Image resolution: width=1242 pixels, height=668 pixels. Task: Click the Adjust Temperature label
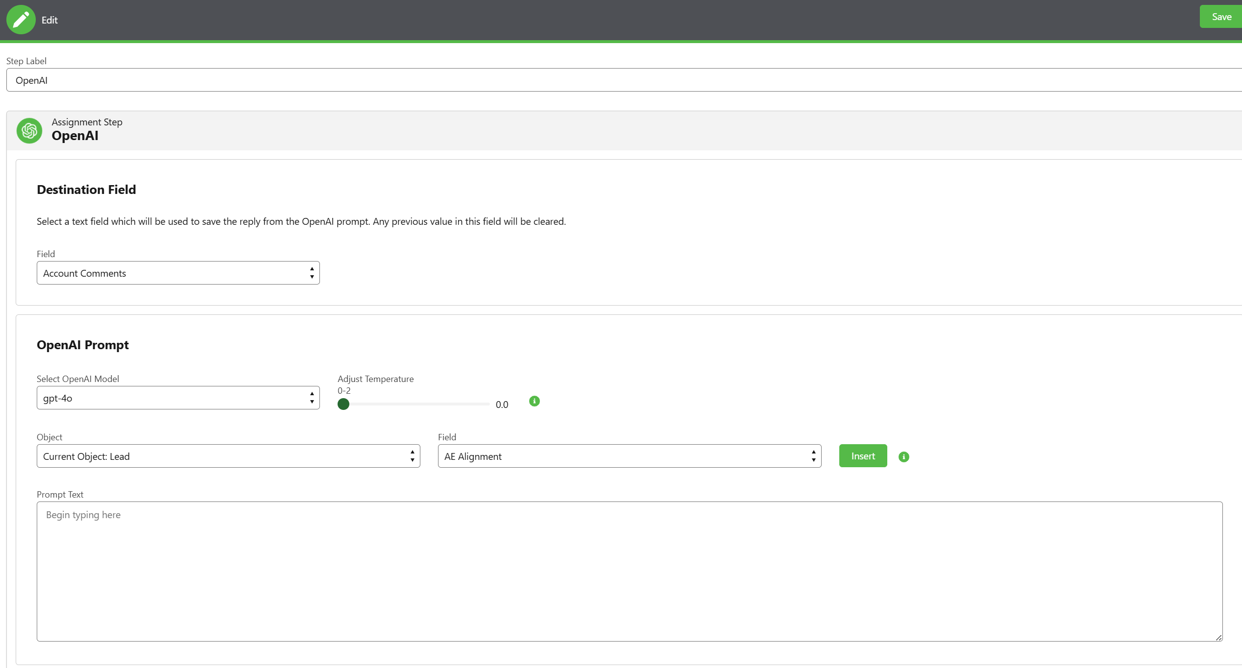click(x=376, y=379)
